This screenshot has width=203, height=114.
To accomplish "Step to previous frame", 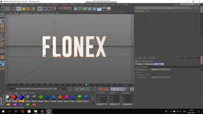I will [78, 89].
